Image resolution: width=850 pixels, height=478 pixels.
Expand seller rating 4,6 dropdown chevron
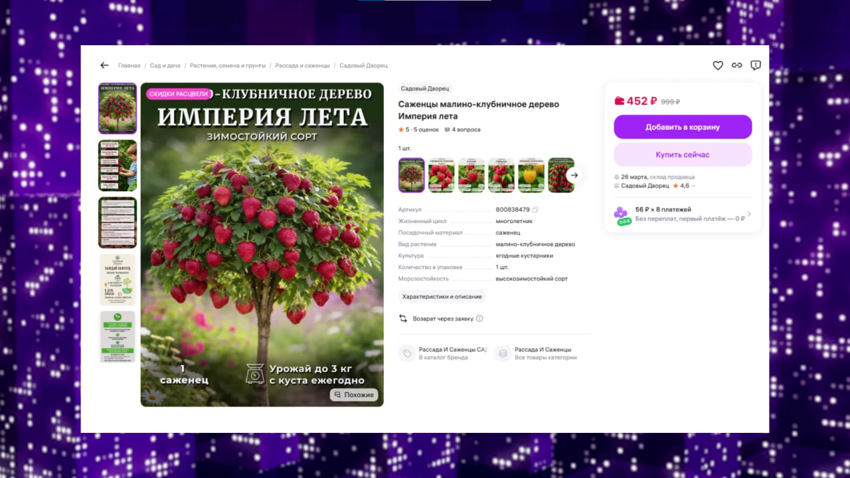pyautogui.click(x=694, y=187)
